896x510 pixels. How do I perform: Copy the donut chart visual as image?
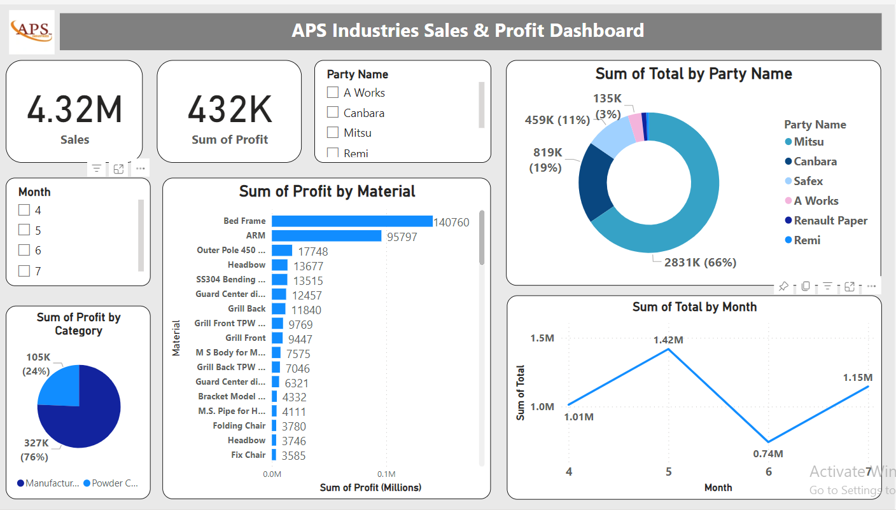(x=805, y=286)
